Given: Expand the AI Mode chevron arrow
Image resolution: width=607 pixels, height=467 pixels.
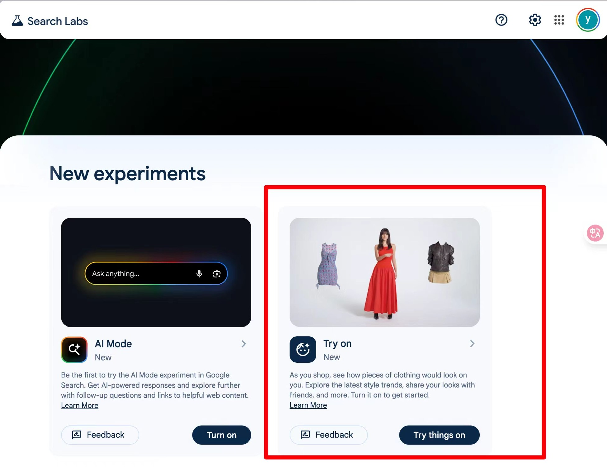Looking at the screenshot, I should click(x=244, y=344).
